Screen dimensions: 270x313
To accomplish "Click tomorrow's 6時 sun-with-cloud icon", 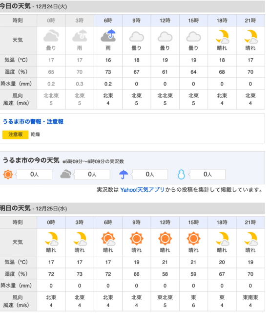I will (108, 239).
